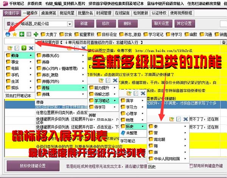
Task: Expand the arrow beside 事业
Action: click(x=31, y=62)
